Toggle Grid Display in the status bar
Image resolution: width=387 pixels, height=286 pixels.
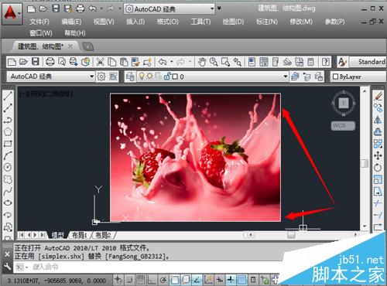coord(141,280)
